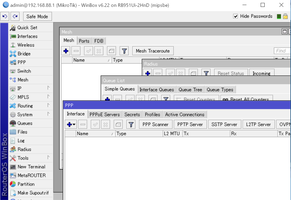Image resolution: width=291 pixels, height=200 pixels.
Task: Click the Undo arrow icon
Action: [5, 17]
